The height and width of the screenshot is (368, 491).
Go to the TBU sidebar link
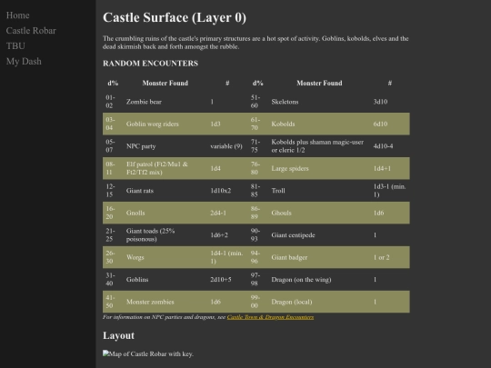15,46
